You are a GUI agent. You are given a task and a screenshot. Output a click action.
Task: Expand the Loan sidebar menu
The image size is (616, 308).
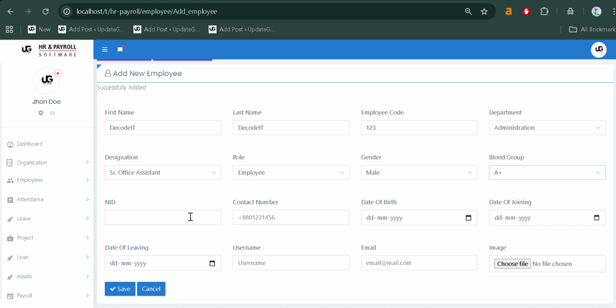coord(47,258)
